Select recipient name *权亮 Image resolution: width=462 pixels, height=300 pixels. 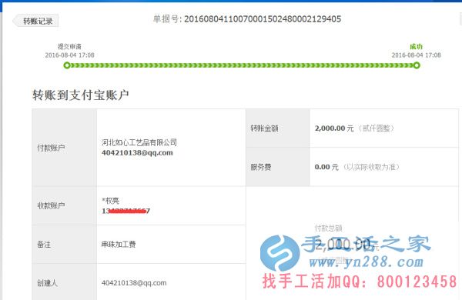pos(110,201)
